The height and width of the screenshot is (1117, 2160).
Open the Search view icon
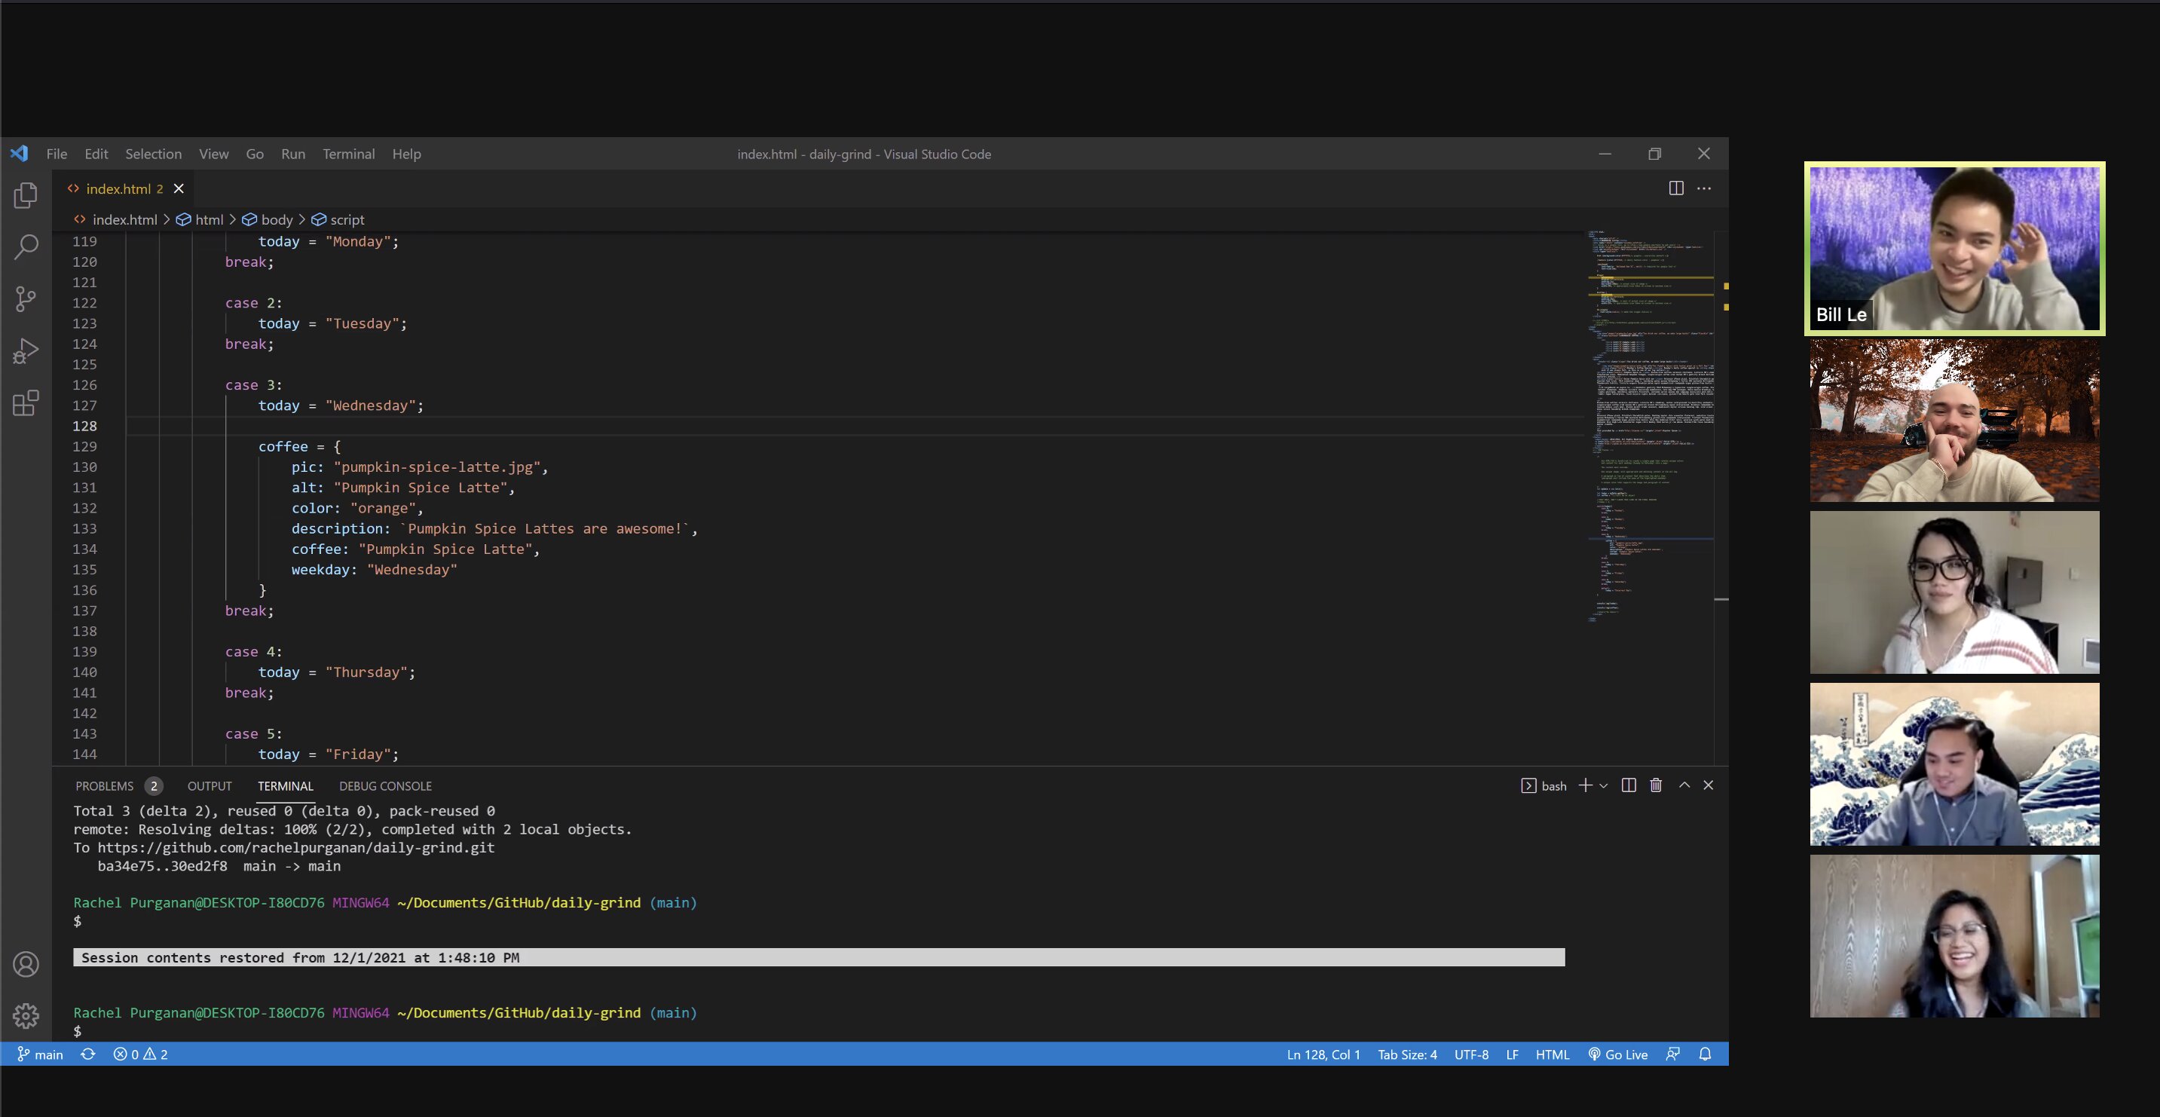[x=26, y=246]
